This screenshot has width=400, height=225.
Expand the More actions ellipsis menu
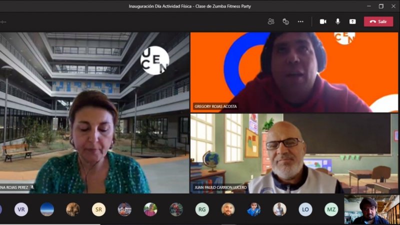pyautogui.click(x=300, y=21)
